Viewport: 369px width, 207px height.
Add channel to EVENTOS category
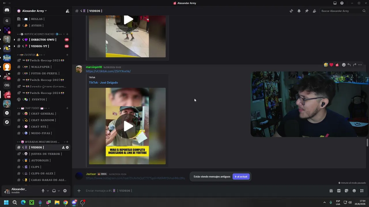pyautogui.click(x=67, y=55)
